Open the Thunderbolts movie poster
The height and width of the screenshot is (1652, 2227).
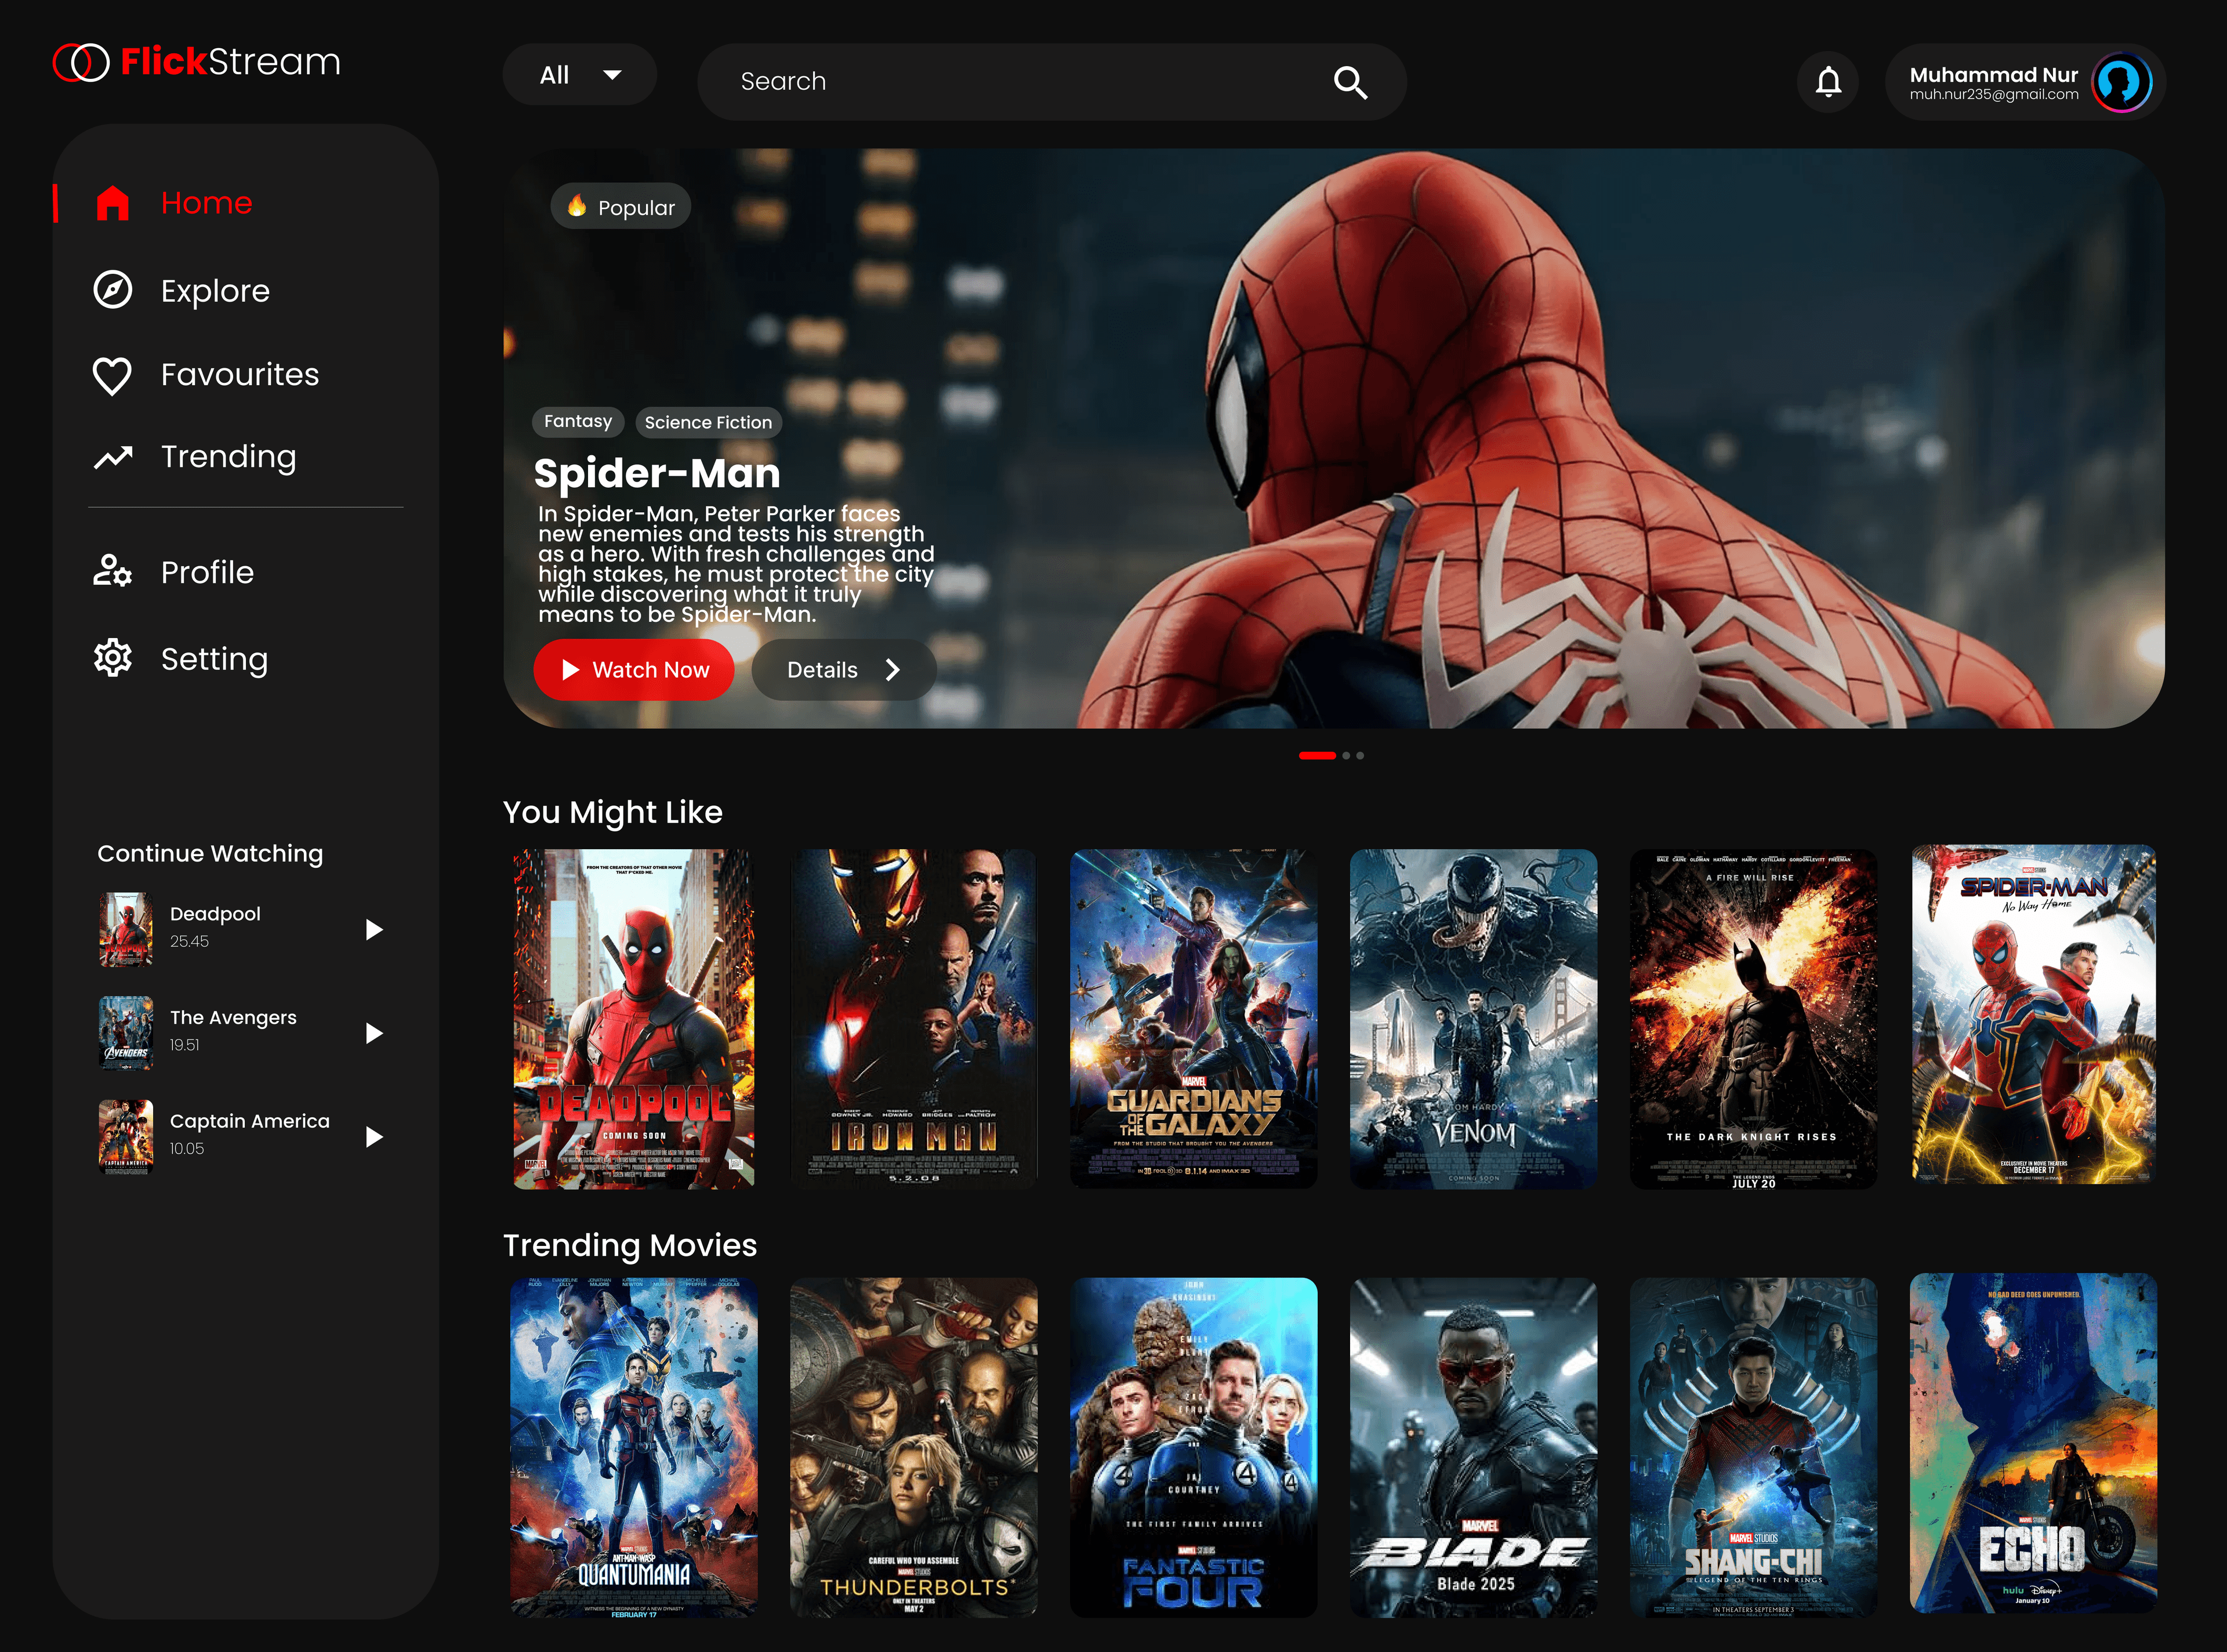pyautogui.click(x=913, y=1447)
